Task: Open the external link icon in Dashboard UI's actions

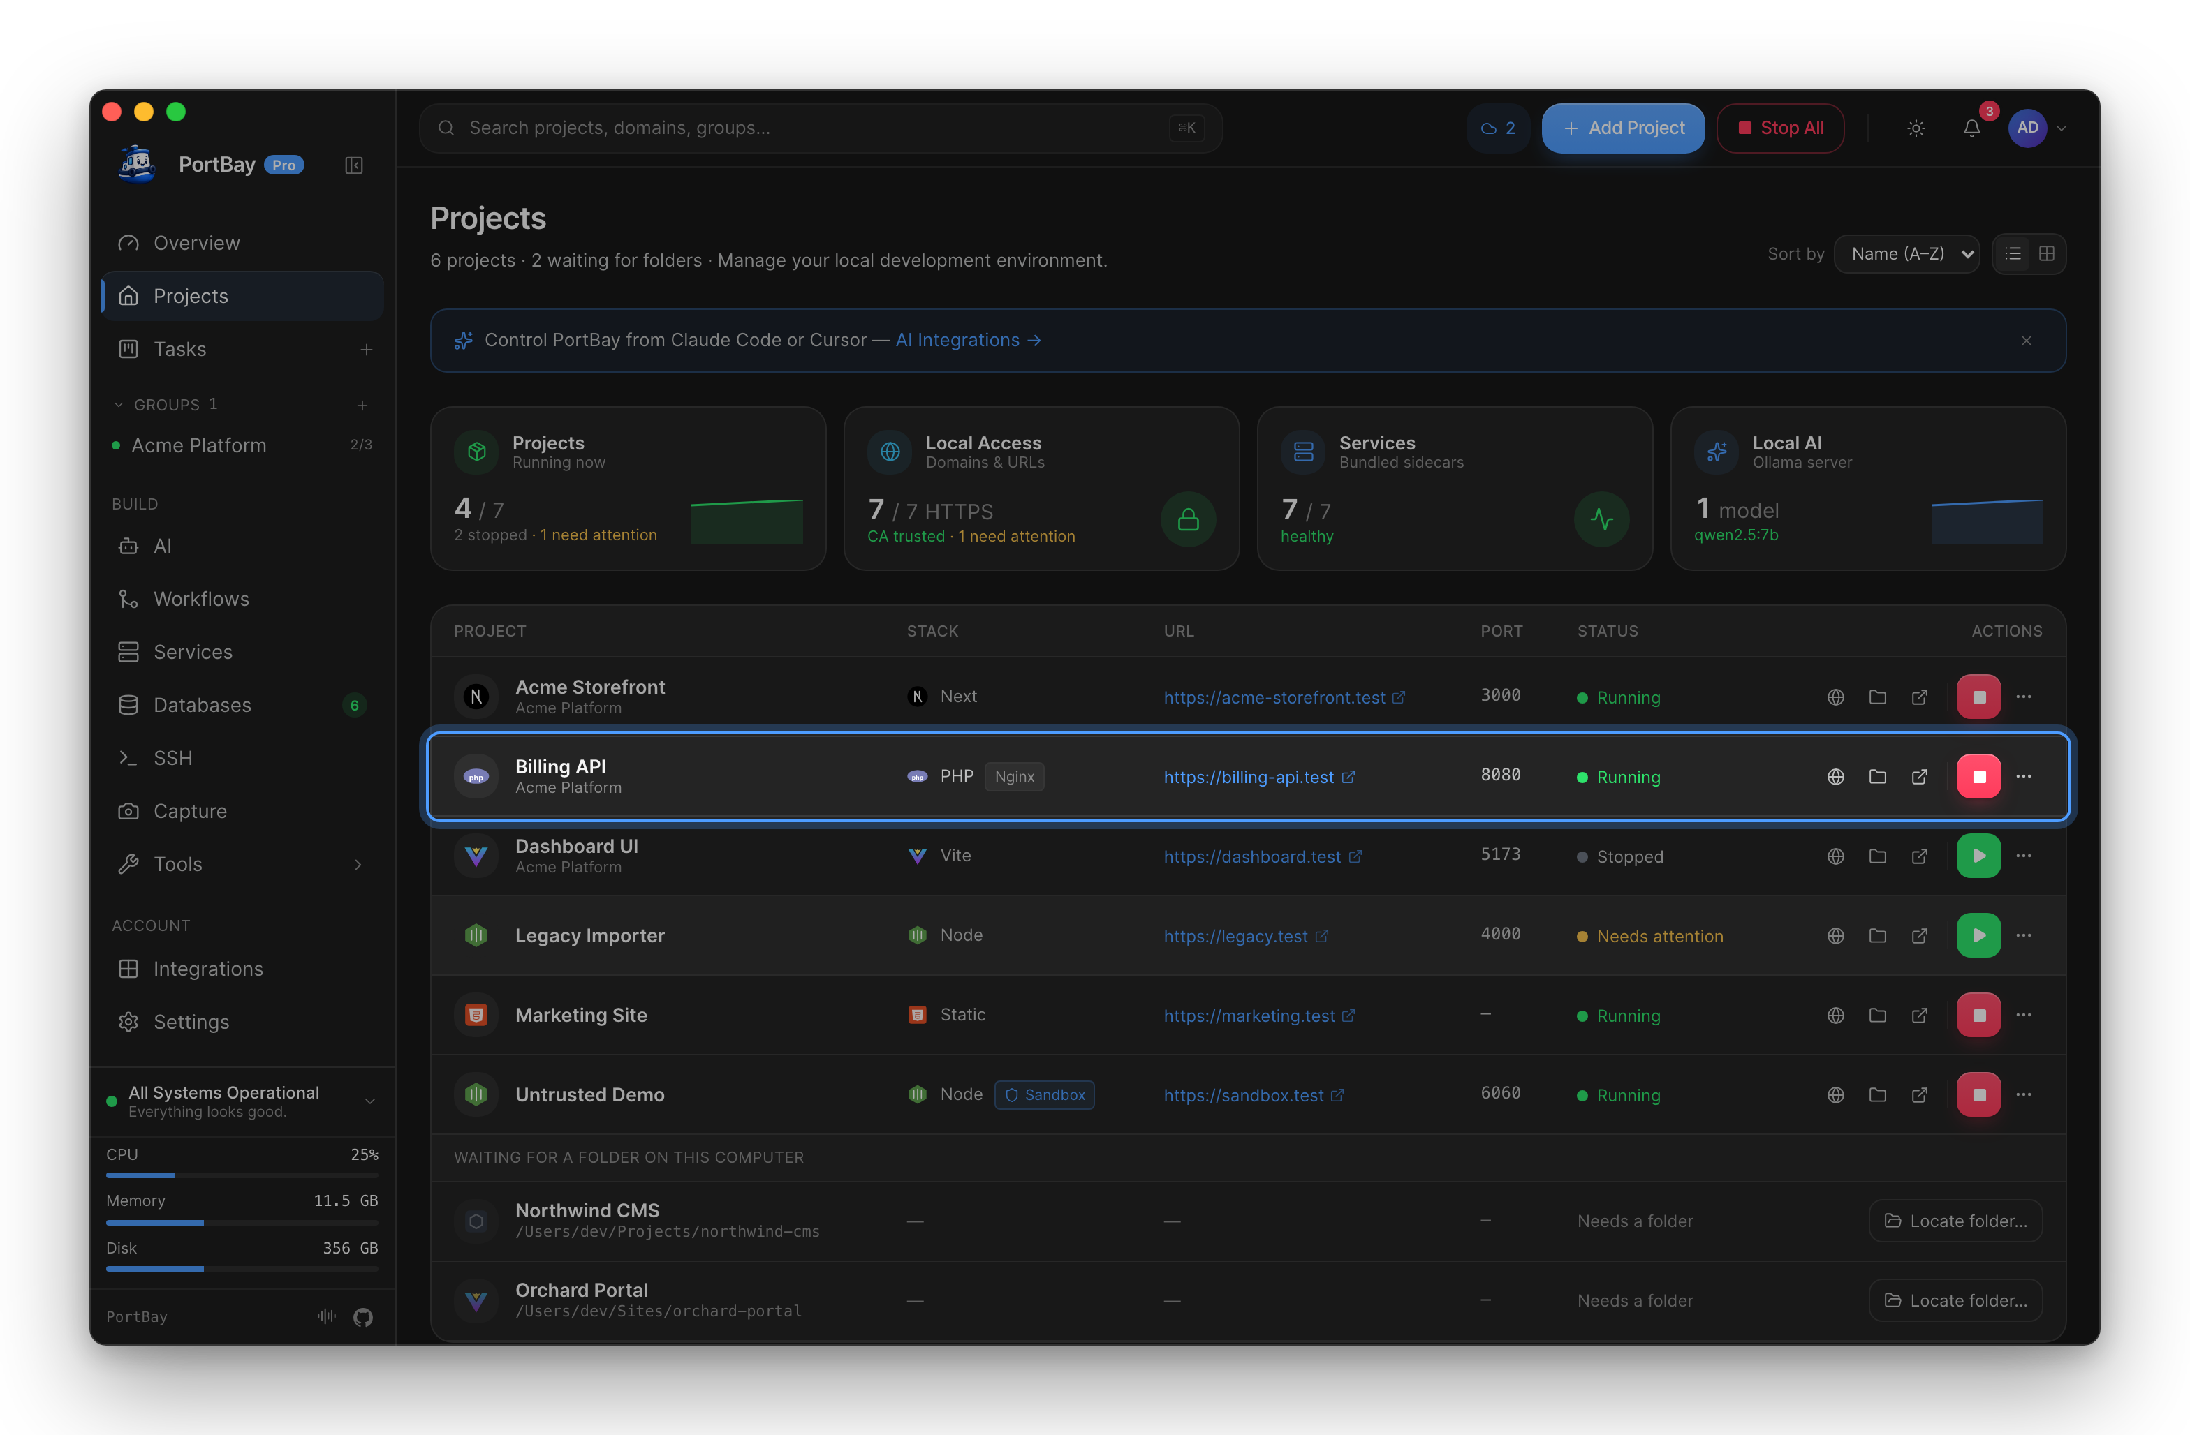Action: 1920,856
